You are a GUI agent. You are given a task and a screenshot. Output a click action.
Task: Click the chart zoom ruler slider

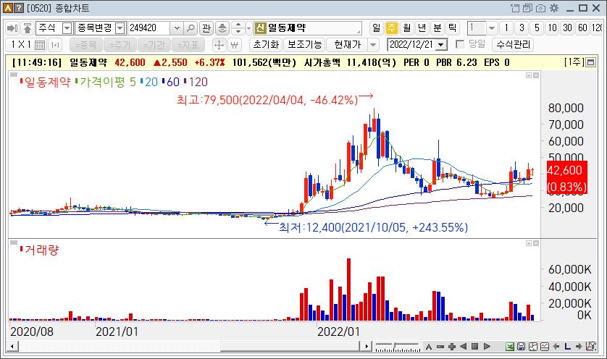(x=398, y=346)
